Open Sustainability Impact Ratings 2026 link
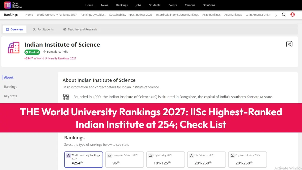Screen dimensions: 302x170 131,15
